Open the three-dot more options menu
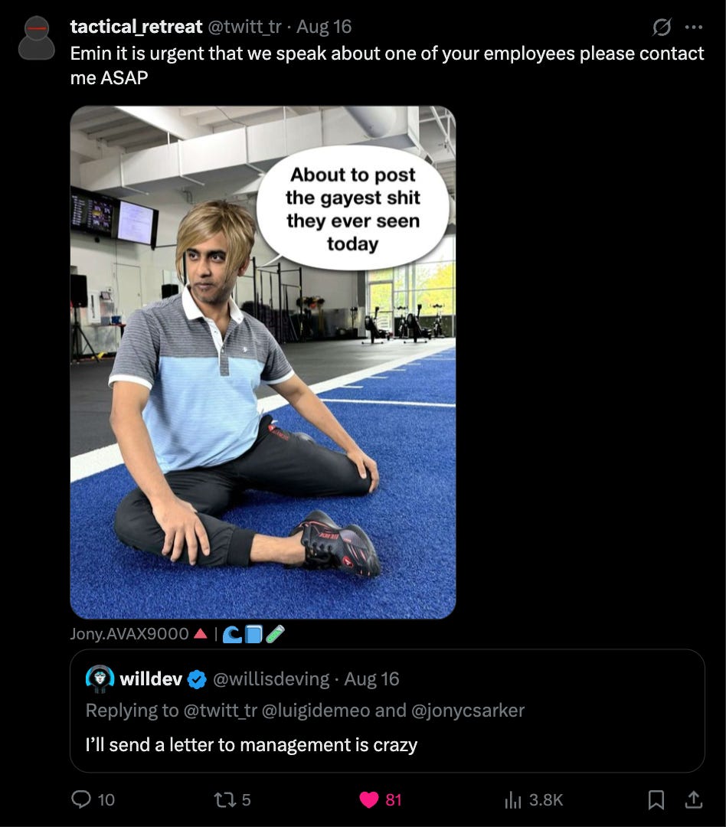 (693, 27)
